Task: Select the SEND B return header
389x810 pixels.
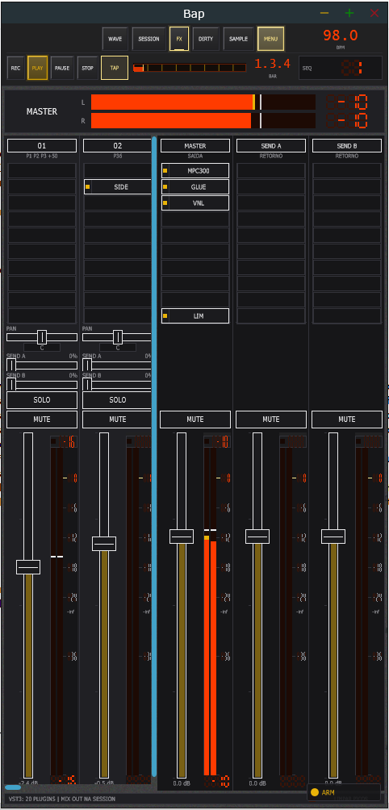Action: pyautogui.click(x=347, y=146)
